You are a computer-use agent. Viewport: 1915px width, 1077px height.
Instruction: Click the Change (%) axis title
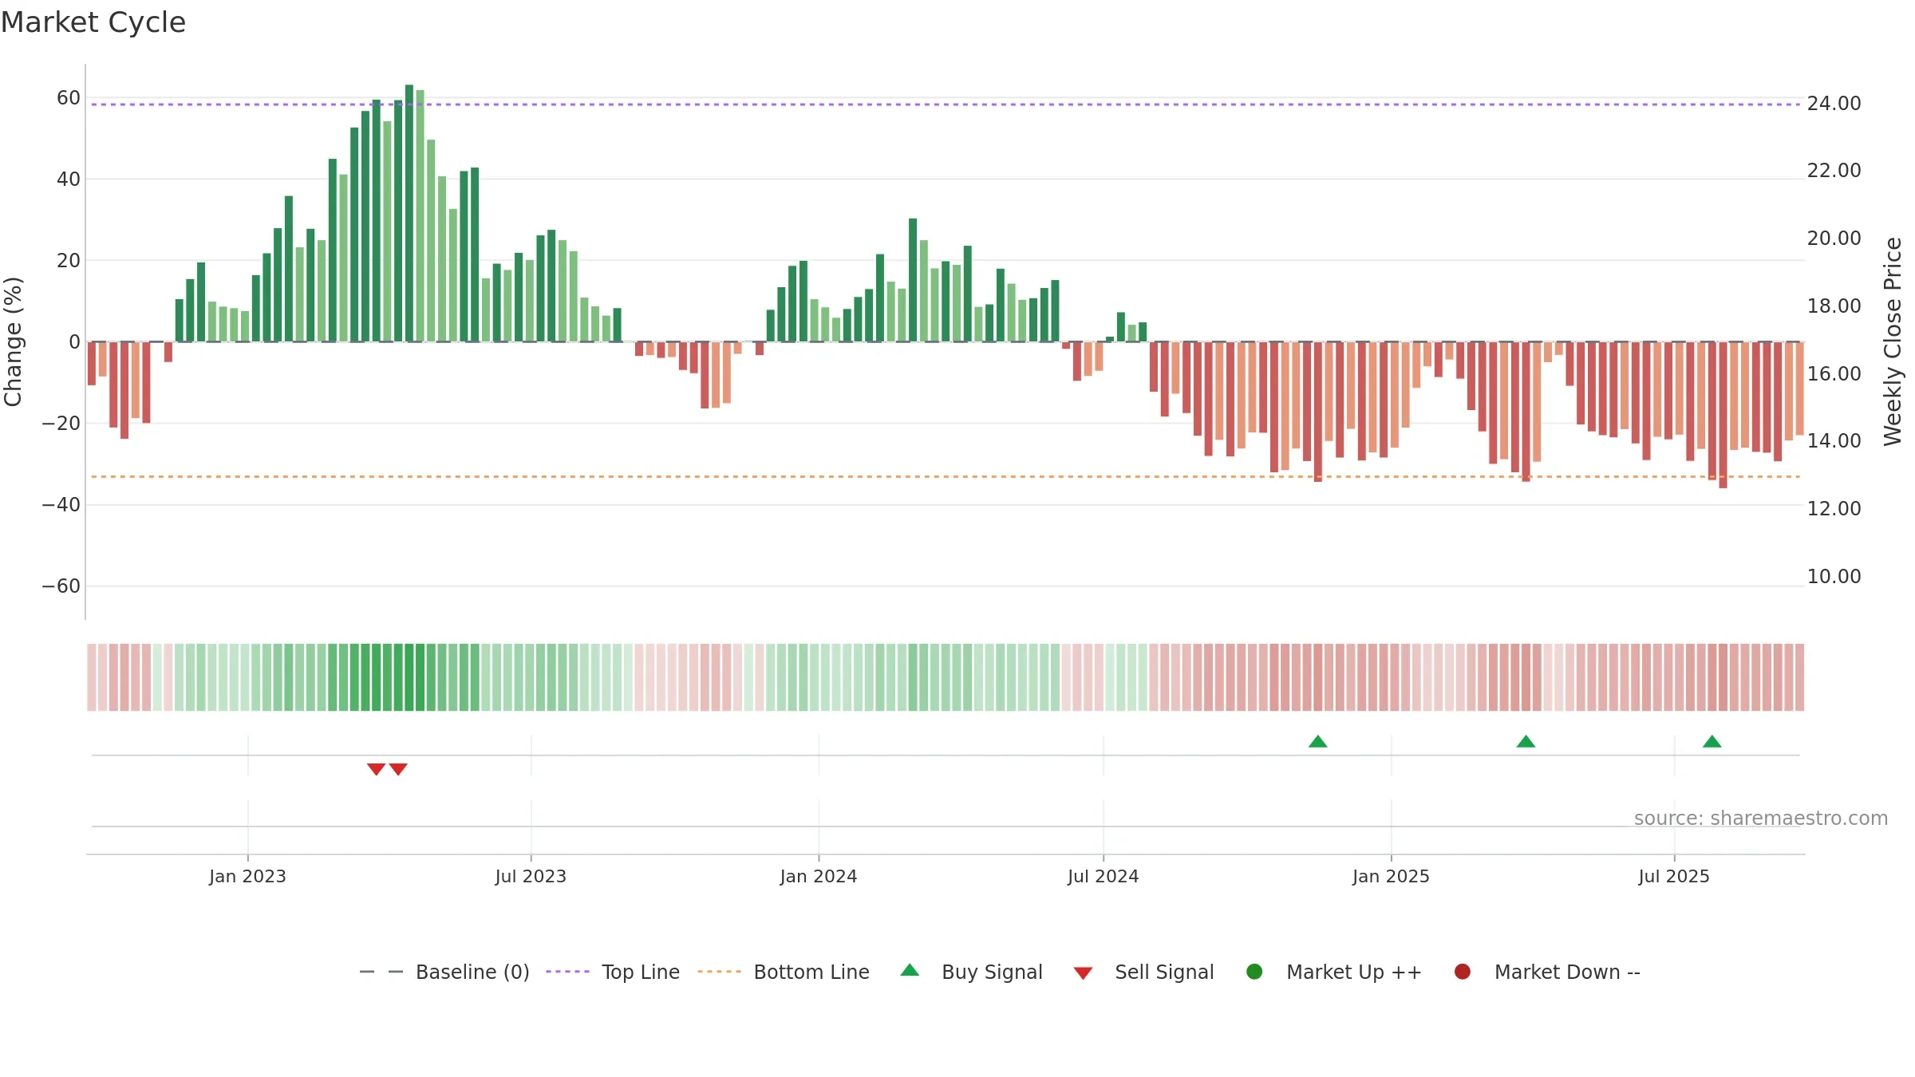[13, 341]
